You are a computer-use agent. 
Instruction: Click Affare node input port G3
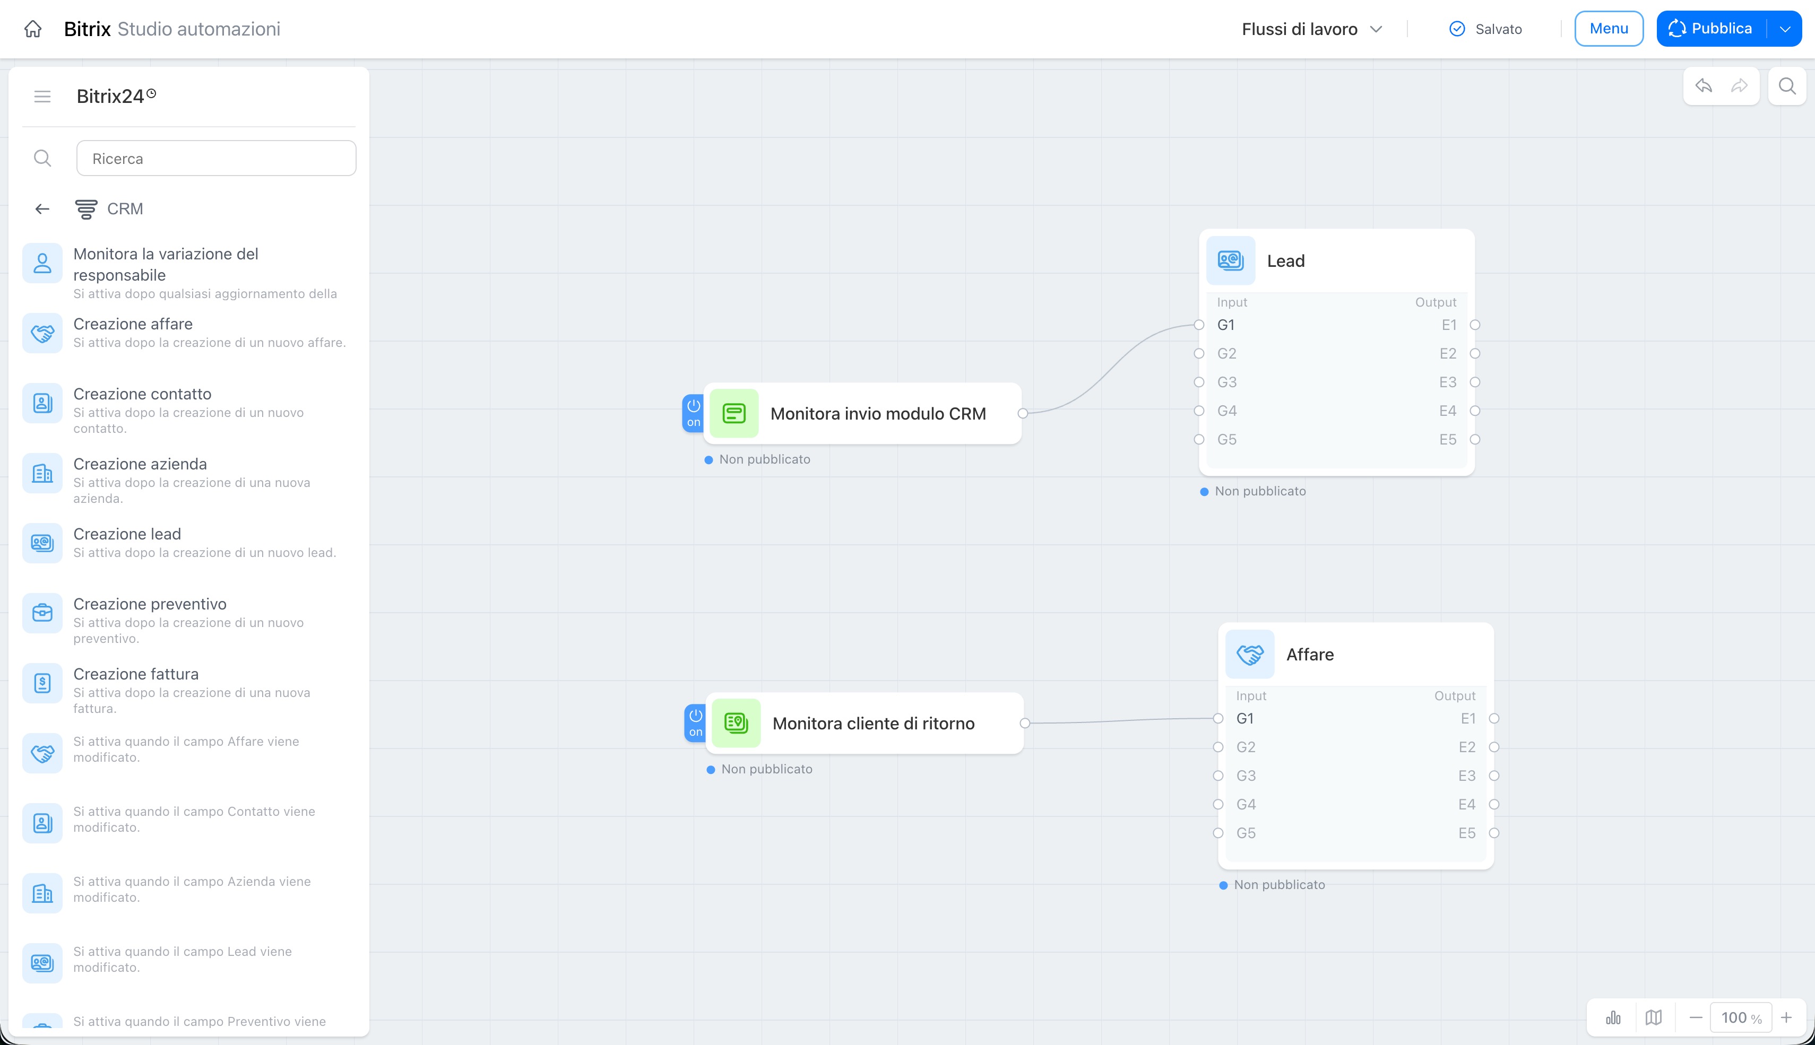coord(1218,775)
